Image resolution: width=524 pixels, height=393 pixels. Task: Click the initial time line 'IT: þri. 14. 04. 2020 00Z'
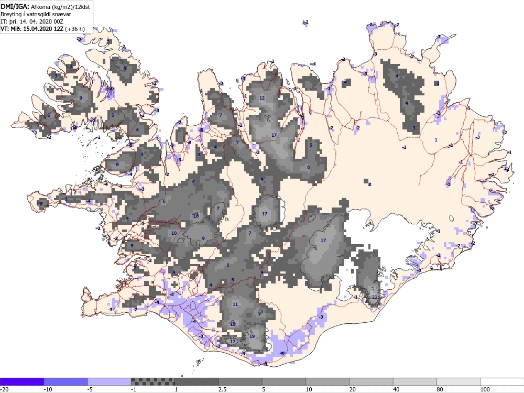[32, 21]
